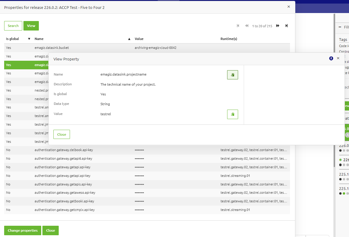Go back one page of properties

coord(247,26)
